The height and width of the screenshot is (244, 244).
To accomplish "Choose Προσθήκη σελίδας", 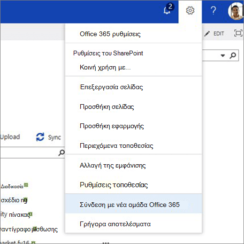I will click(107, 107).
